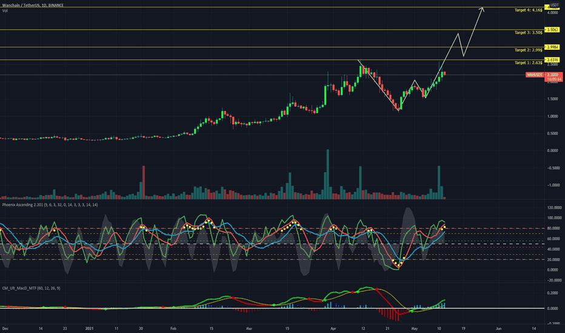The image size is (565, 333).
Task: Click the -20.0000 oscillator axis value
Action: (554, 280)
